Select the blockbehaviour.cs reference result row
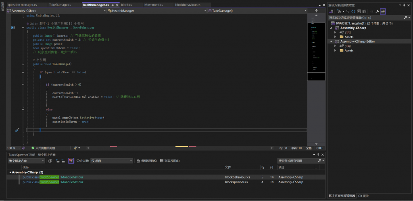This screenshot has width=413, height=201. pyautogui.click(x=166, y=177)
